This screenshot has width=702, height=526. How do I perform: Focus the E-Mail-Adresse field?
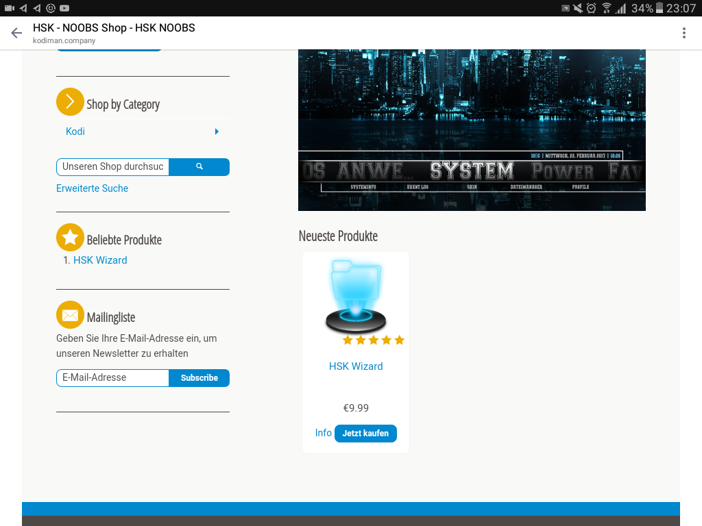coord(113,378)
